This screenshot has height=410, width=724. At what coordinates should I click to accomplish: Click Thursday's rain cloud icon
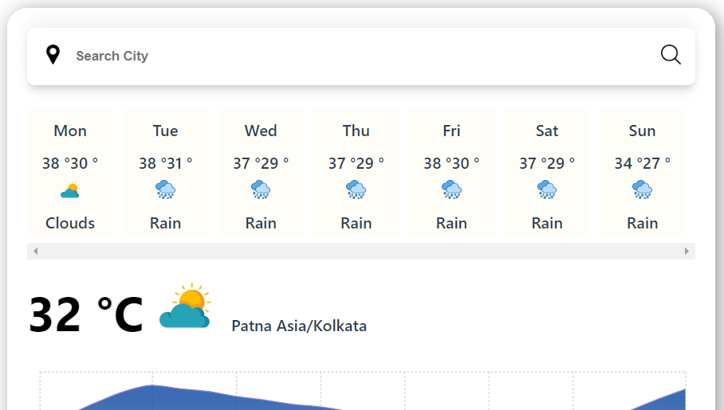(356, 190)
